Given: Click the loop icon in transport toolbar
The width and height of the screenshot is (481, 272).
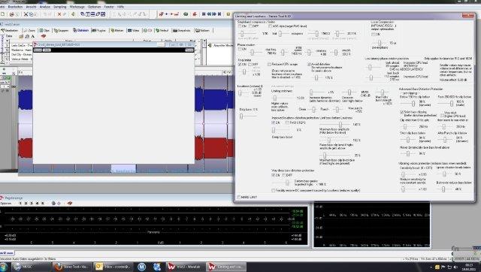Looking at the screenshot, I should click(186, 14).
